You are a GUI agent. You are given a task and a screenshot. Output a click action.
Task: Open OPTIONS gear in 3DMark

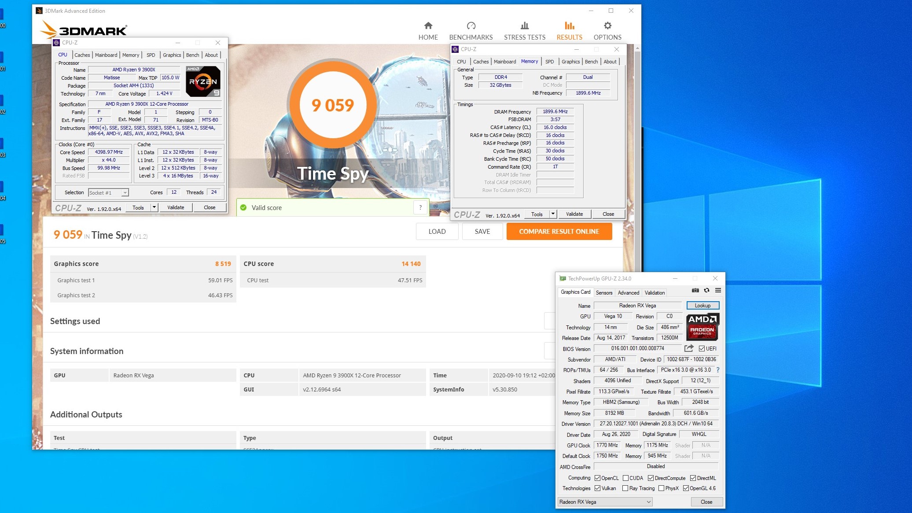607,31
